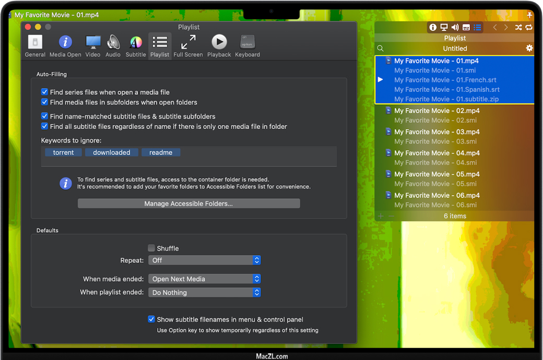
Task: Click Manage Accessible Folders button
Action: (x=188, y=203)
